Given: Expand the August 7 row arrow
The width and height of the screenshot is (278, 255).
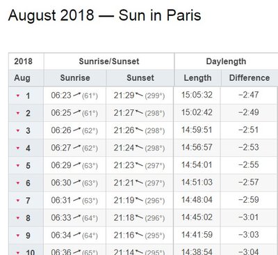Looking at the screenshot, I should point(18,201).
